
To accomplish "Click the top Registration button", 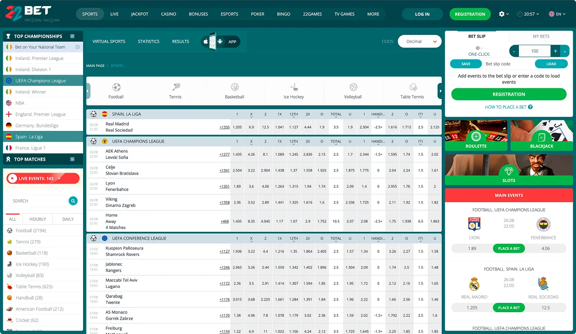I will 470,14.
